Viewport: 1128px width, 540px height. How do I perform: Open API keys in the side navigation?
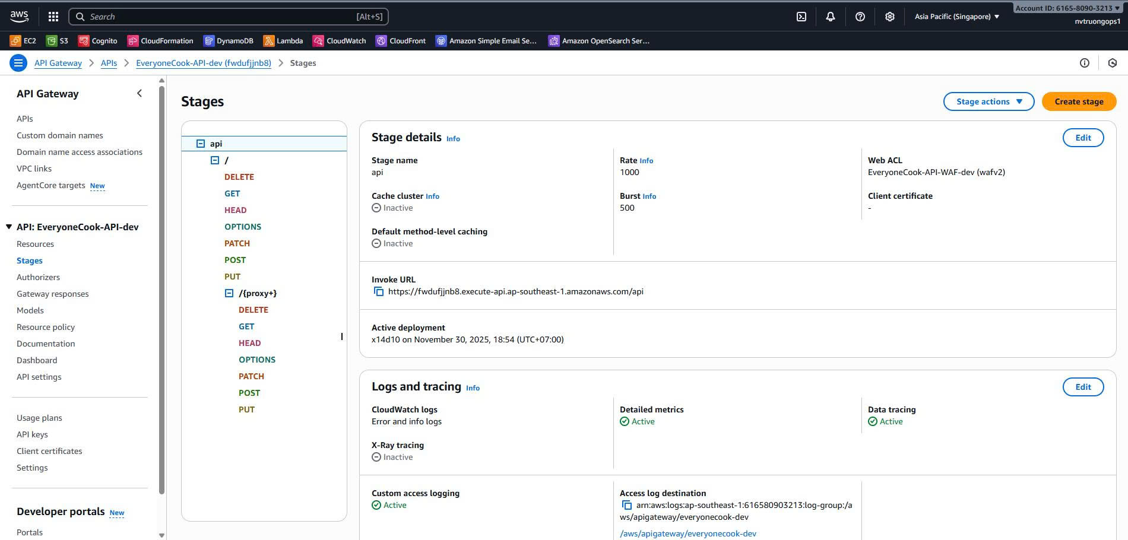click(32, 434)
